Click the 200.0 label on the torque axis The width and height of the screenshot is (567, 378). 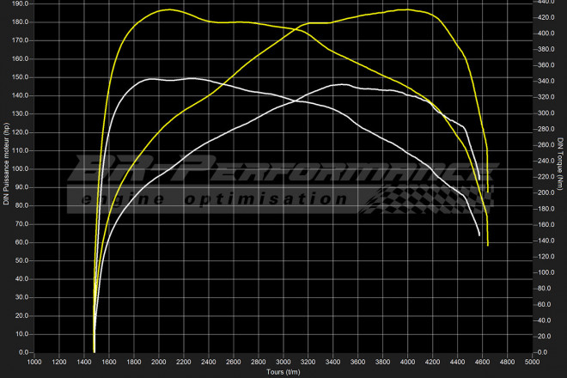tap(546, 193)
